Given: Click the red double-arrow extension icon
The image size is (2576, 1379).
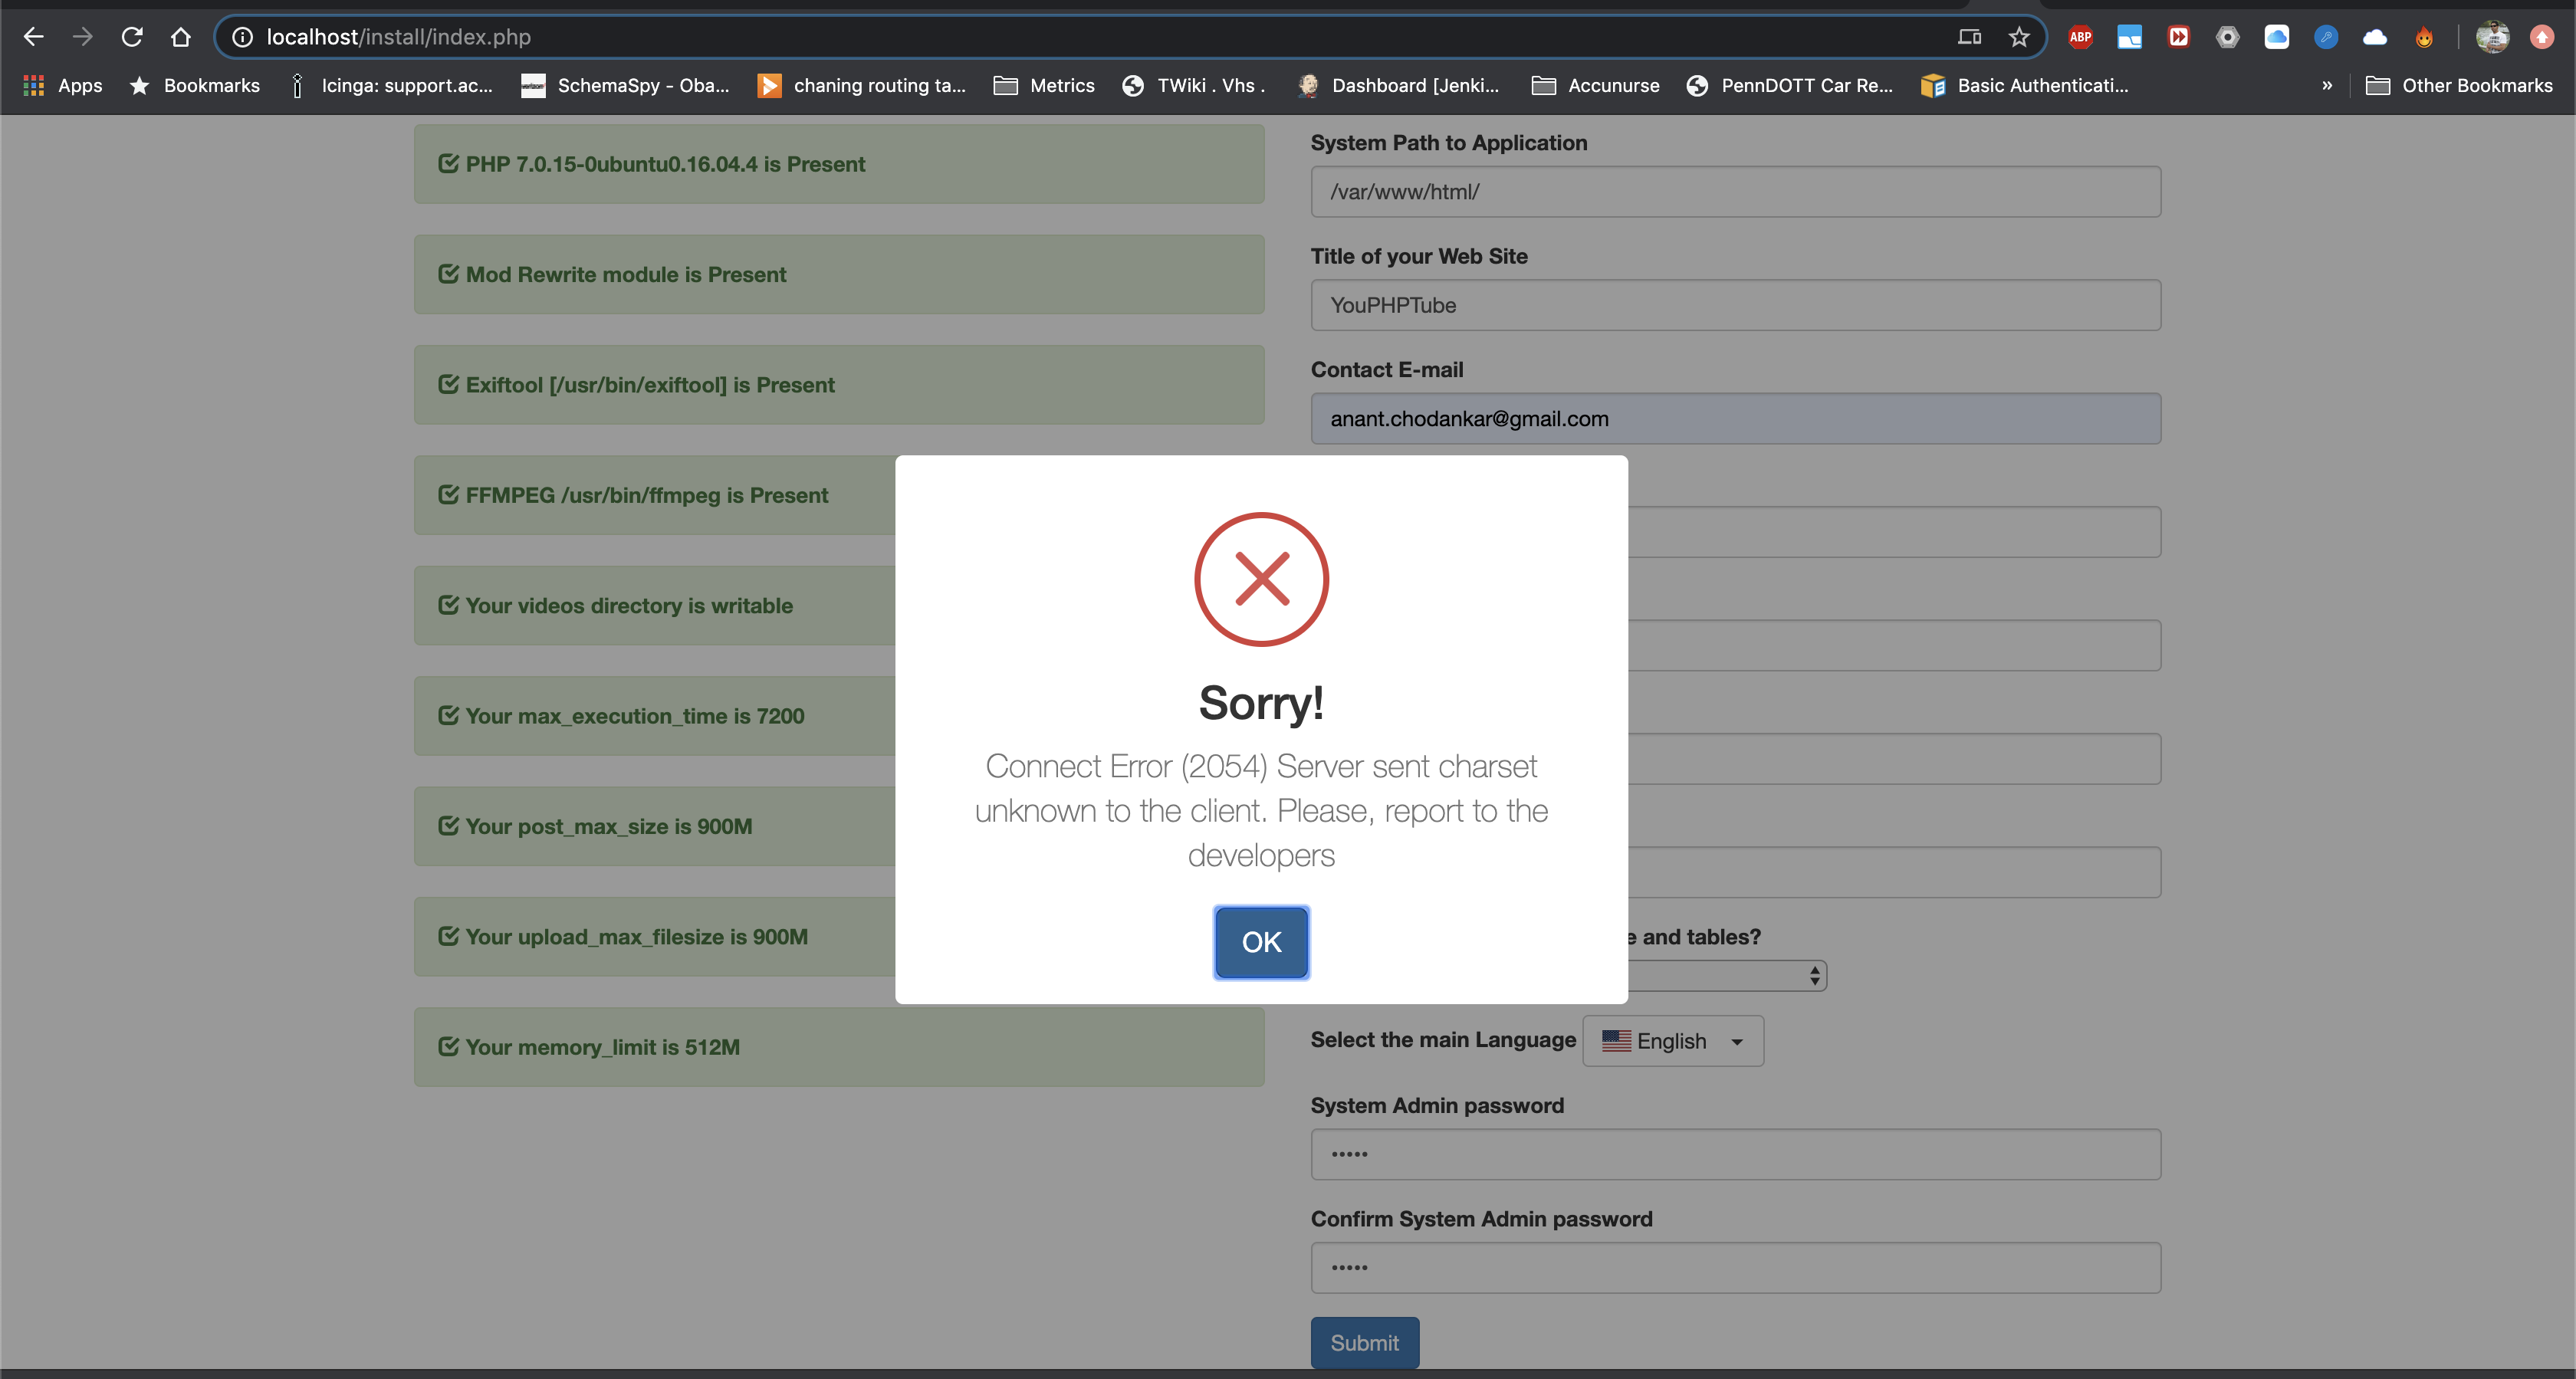Looking at the screenshot, I should [x=2179, y=37].
